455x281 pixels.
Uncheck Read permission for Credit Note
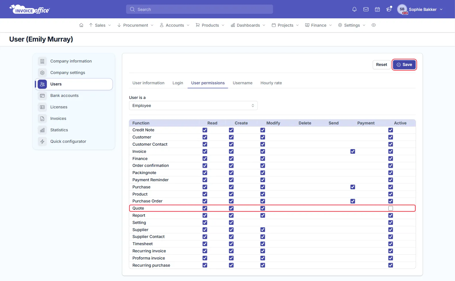click(x=205, y=130)
